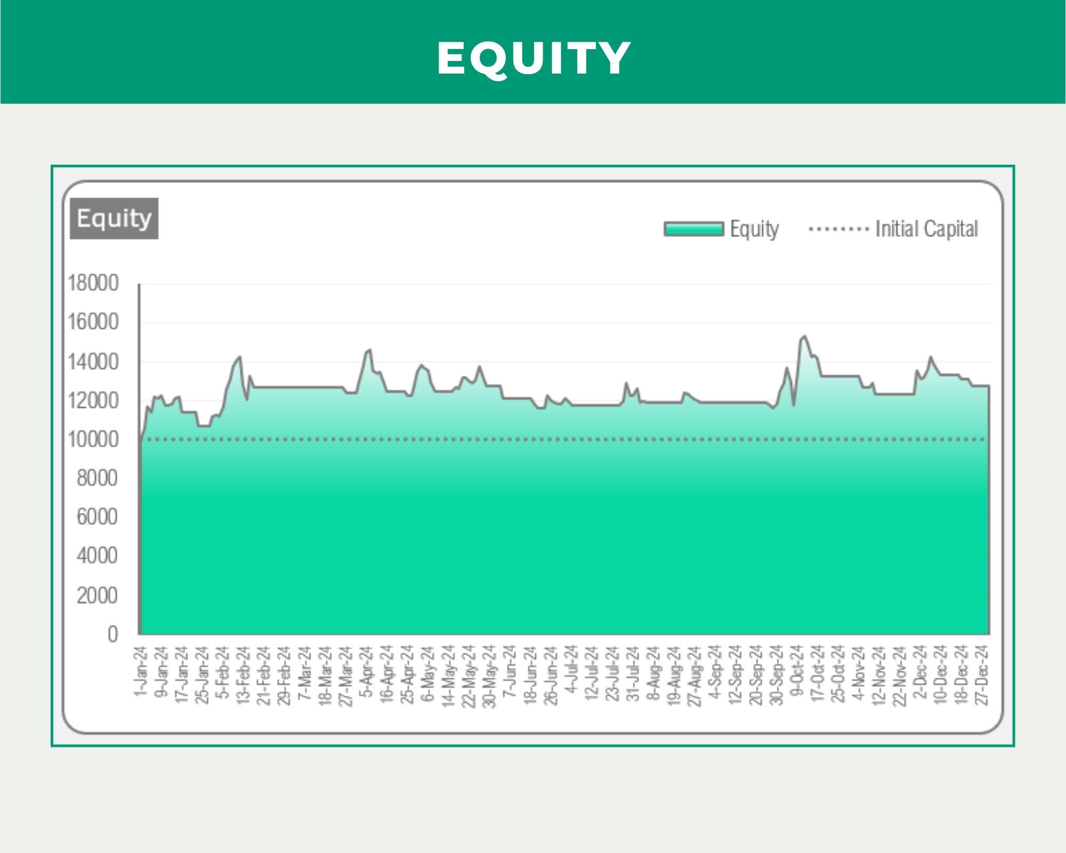The image size is (1066, 853).
Task: Click the equity peak near 13-Feb-24
Action: click(x=240, y=357)
